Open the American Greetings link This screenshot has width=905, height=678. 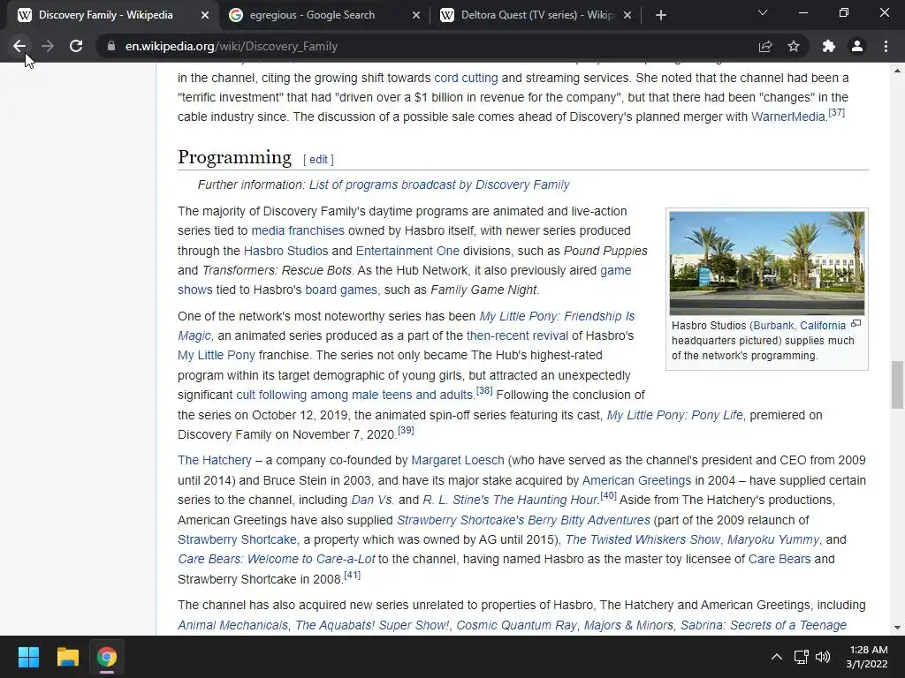pyautogui.click(x=636, y=480)
